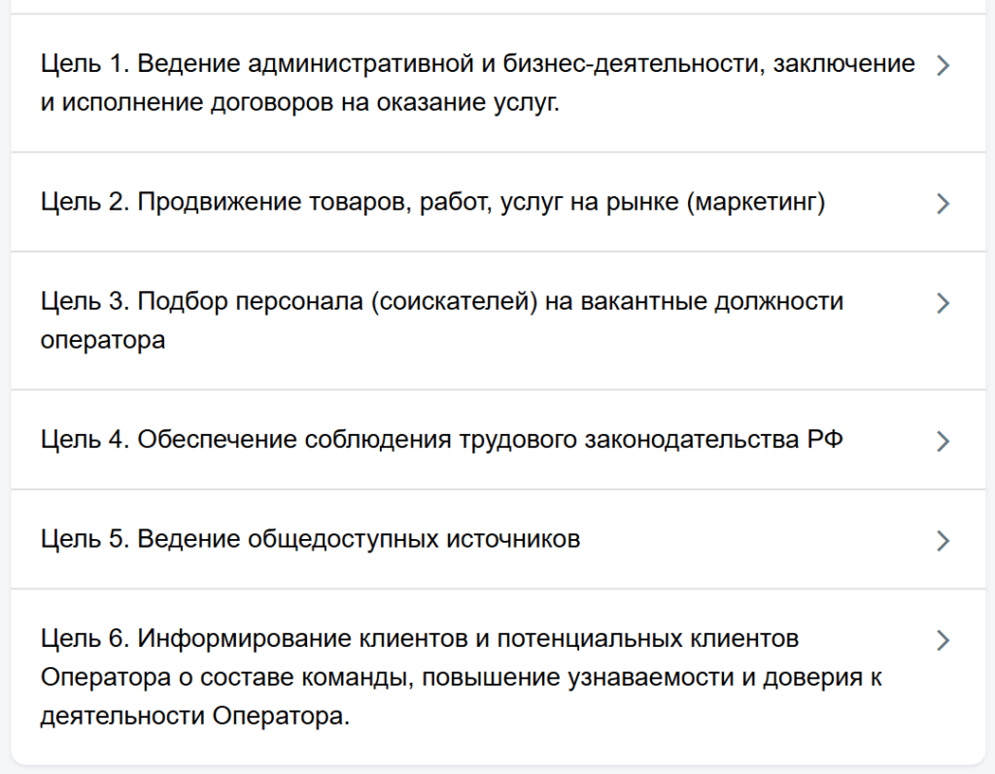Click the line 'деятельности Оператора.' in Цель 6
The width and height of the screenshot is (995, 774).
pyautogui.click(x=194, y=716)
